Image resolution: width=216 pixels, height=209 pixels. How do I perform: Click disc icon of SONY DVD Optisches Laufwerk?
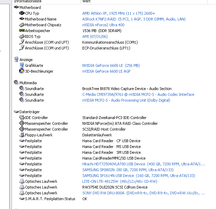coord(22,193)
